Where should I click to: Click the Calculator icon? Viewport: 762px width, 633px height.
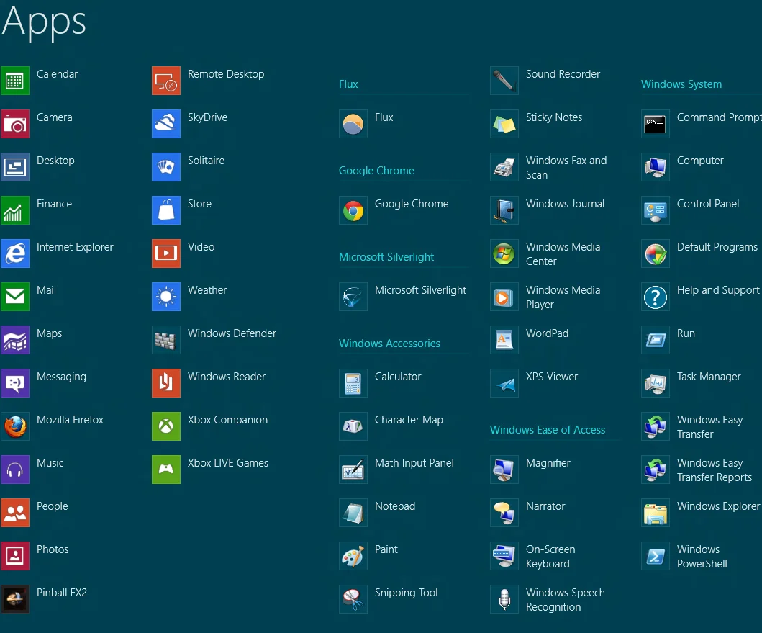pos(353,383)
